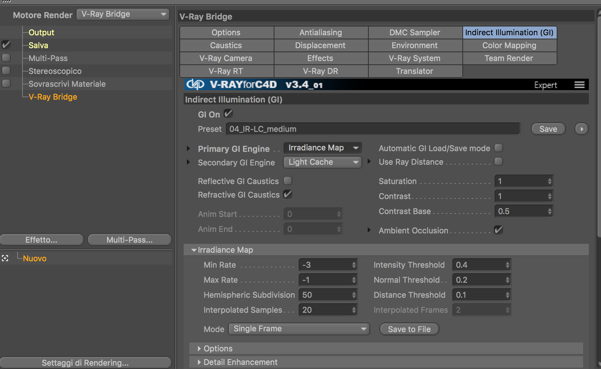Open the Translator tab

coord(415,71)
